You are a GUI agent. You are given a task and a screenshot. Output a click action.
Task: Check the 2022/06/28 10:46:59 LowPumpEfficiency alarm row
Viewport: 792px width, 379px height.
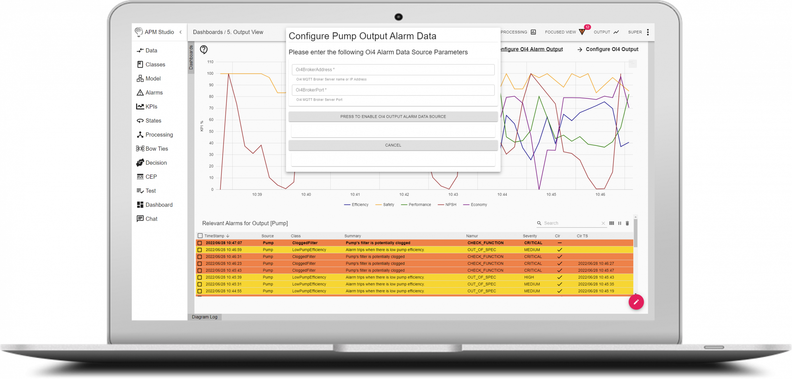[x=200, y=250]
